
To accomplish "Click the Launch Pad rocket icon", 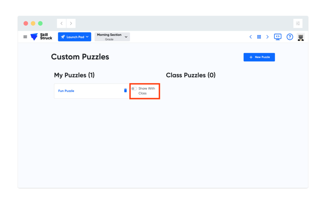I will tap(63, 37).
